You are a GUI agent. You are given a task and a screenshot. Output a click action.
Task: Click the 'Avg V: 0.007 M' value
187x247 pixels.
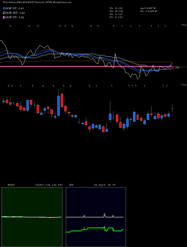pos(148,8)
